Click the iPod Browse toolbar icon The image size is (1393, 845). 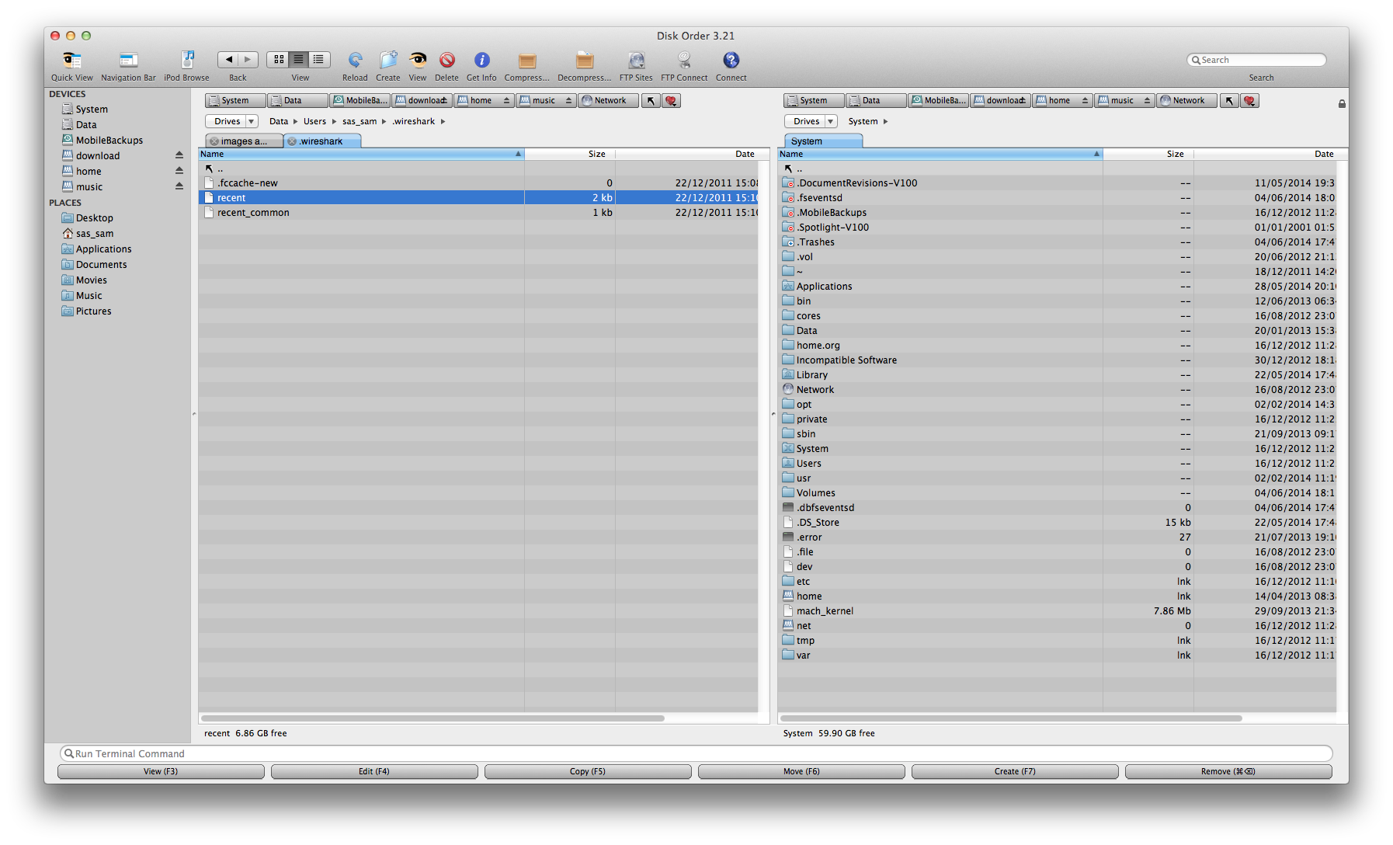point(187,61)
